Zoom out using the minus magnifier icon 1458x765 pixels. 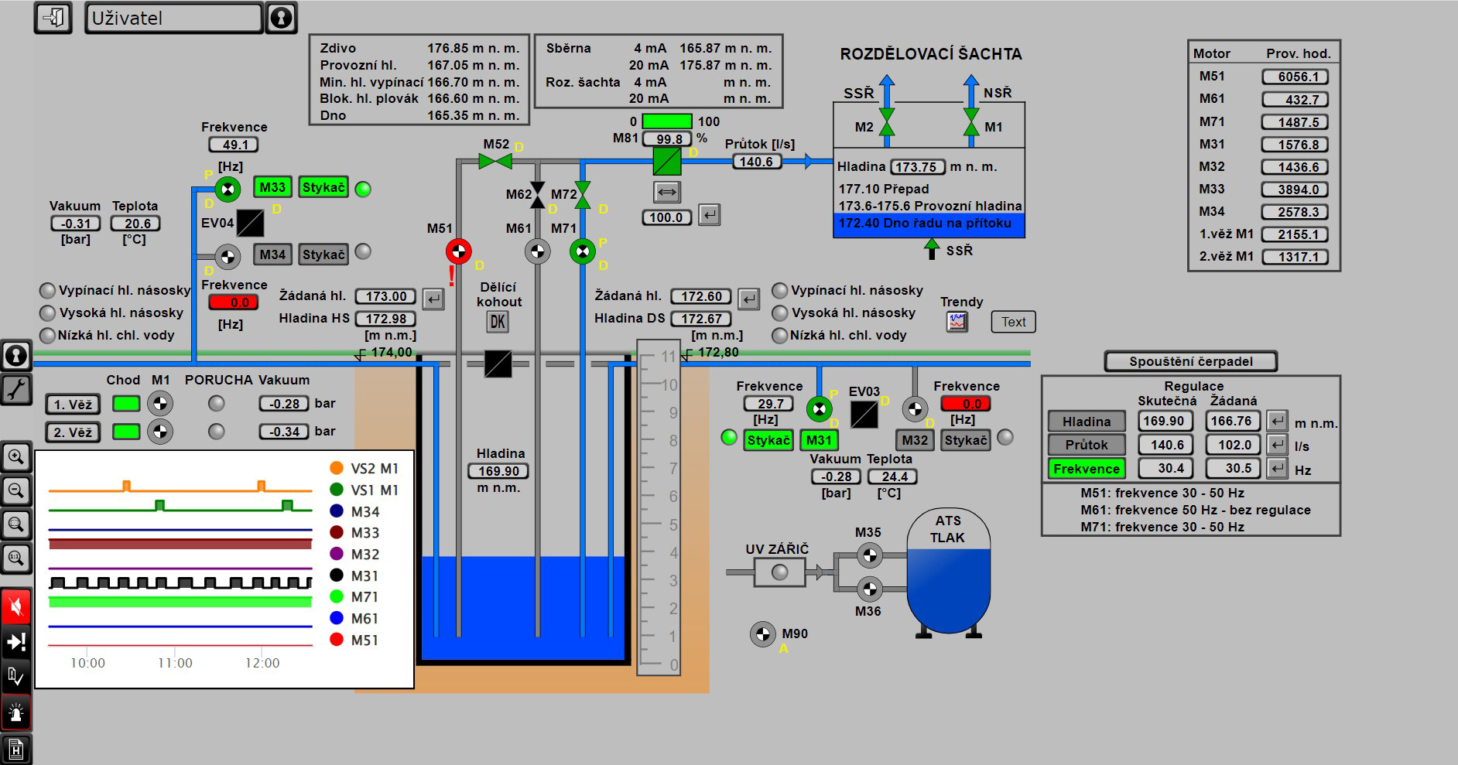tap(16, 490)
